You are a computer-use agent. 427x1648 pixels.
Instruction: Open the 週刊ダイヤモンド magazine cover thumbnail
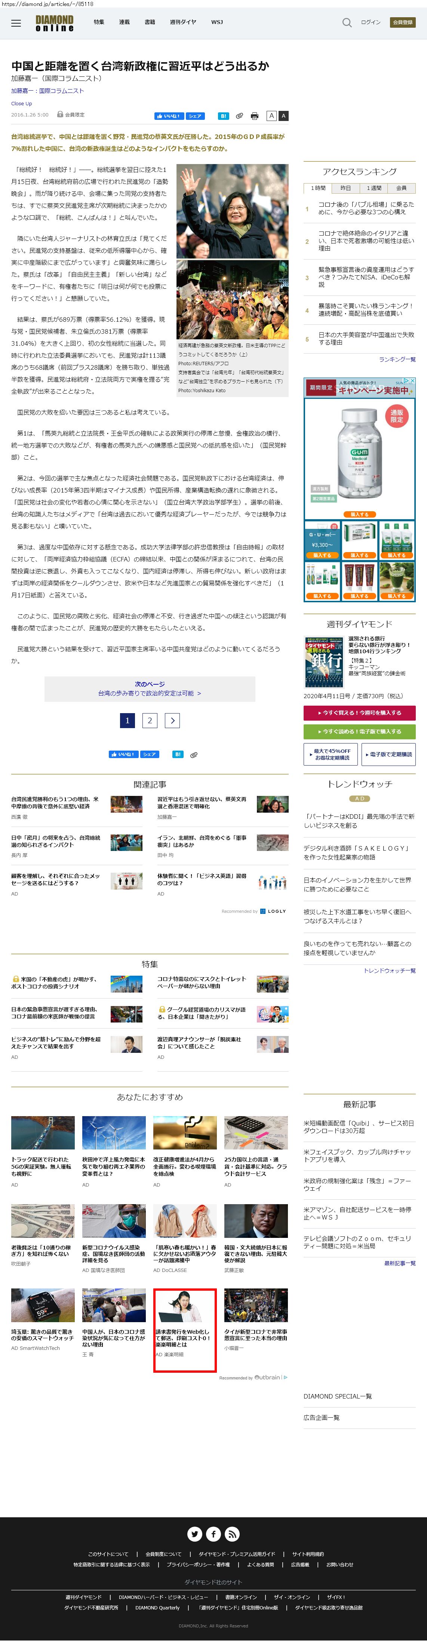(x=324, y=661)
